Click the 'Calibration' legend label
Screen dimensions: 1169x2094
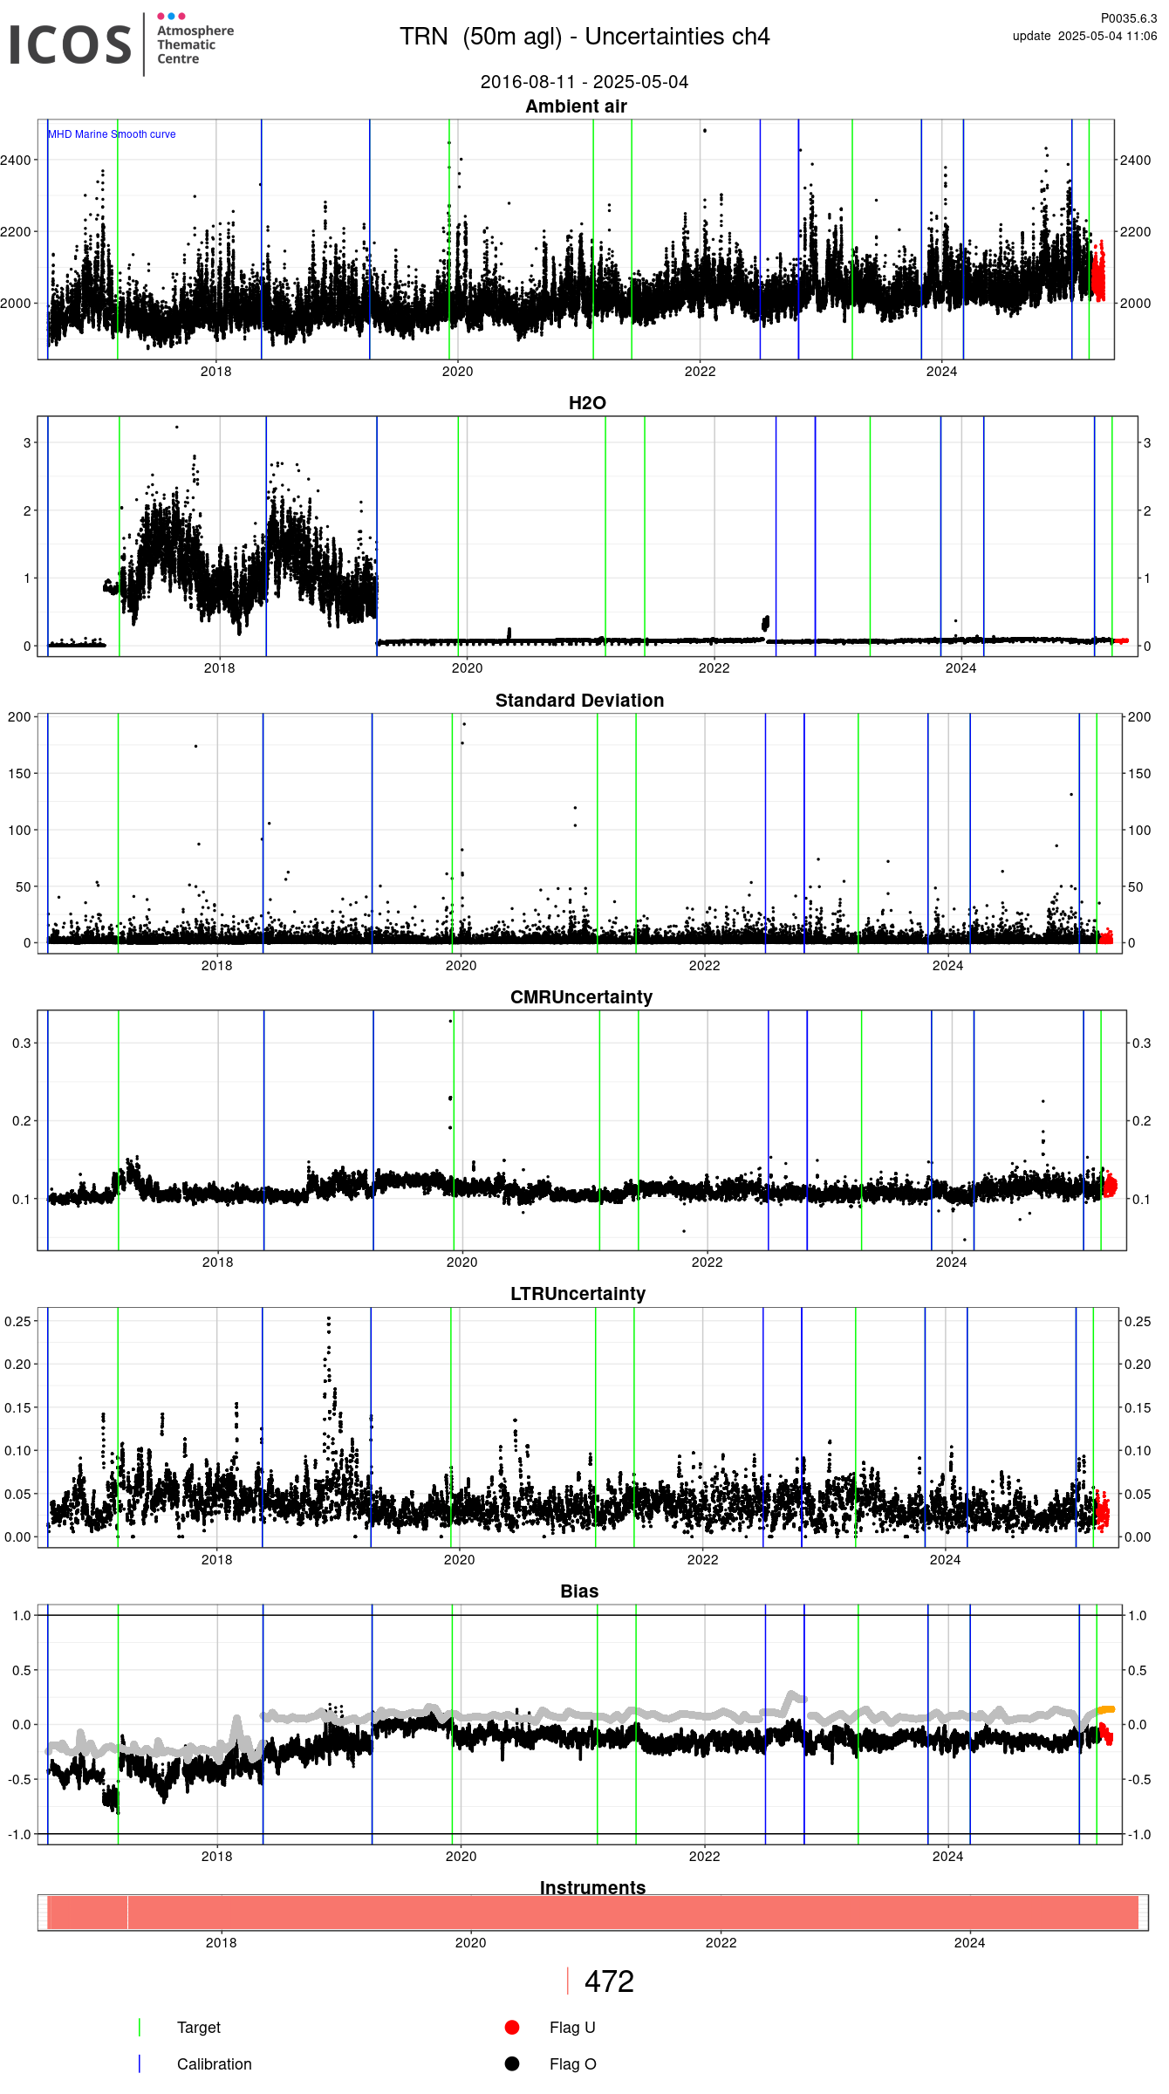pos(215,2064)
